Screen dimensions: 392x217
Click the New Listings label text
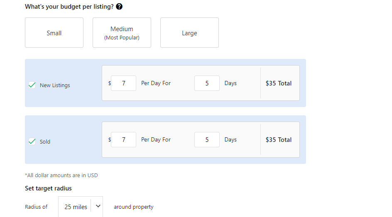click(55, 85)
